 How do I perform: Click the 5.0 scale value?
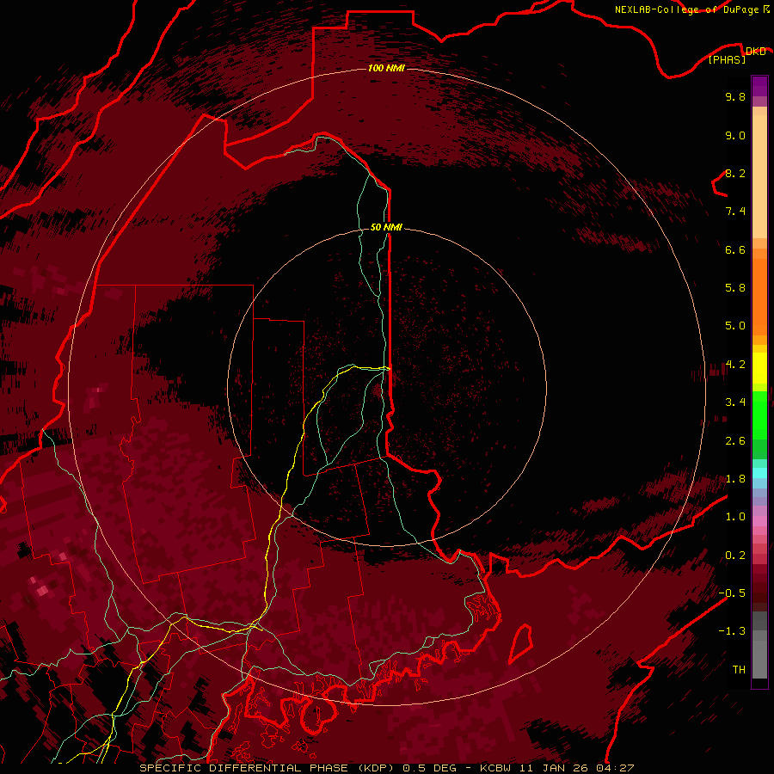pos(735,326)
